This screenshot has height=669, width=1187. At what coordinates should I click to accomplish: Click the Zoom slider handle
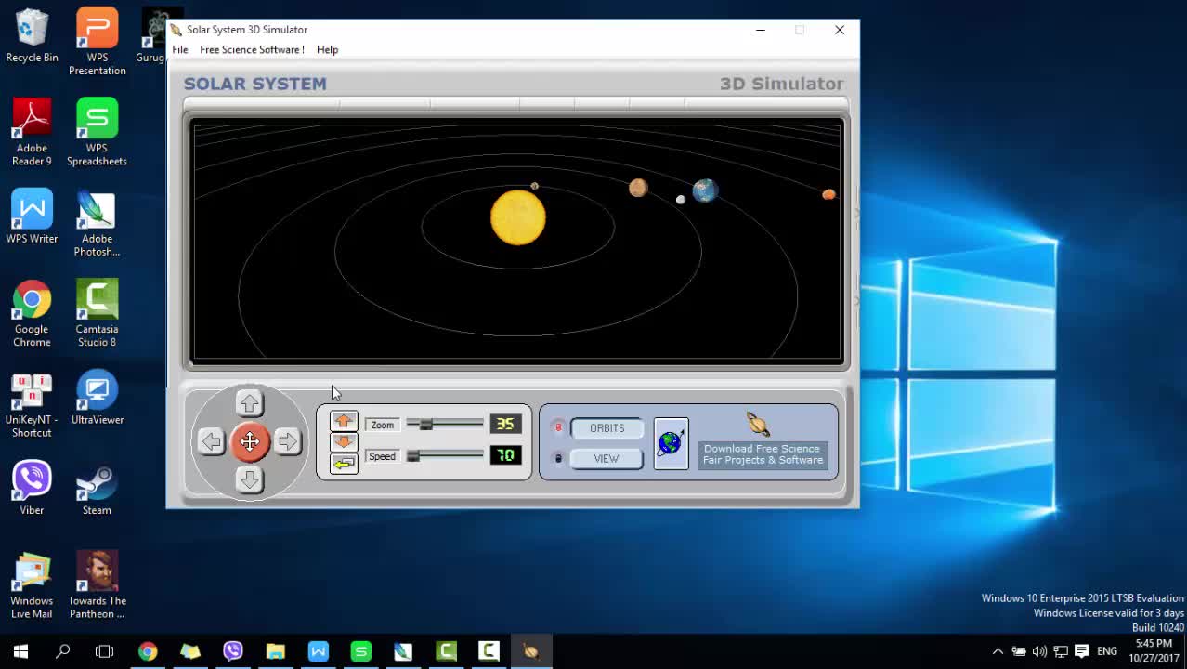(x=425, y=425)
